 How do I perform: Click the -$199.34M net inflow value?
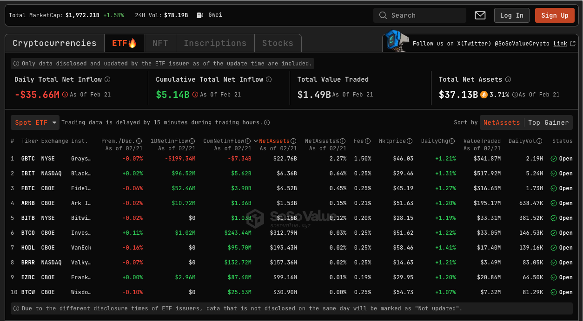click(180, 159)
